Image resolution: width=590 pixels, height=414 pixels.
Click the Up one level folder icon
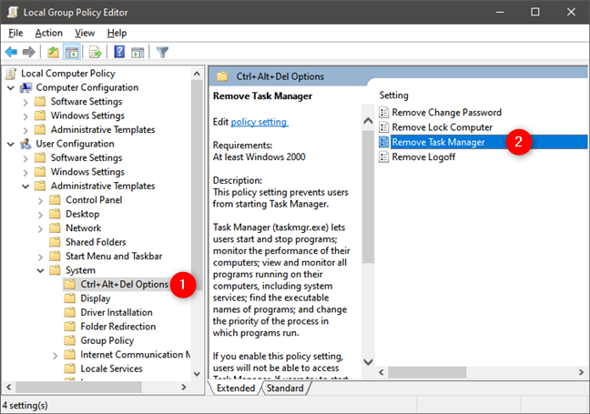pos(53,52)
